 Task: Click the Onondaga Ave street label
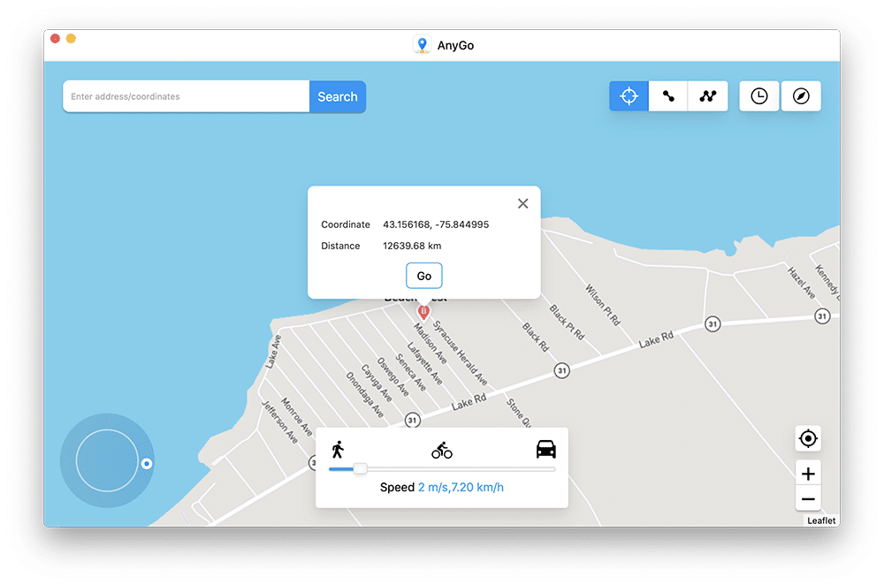pyautogui.click(x=365, y=395)
